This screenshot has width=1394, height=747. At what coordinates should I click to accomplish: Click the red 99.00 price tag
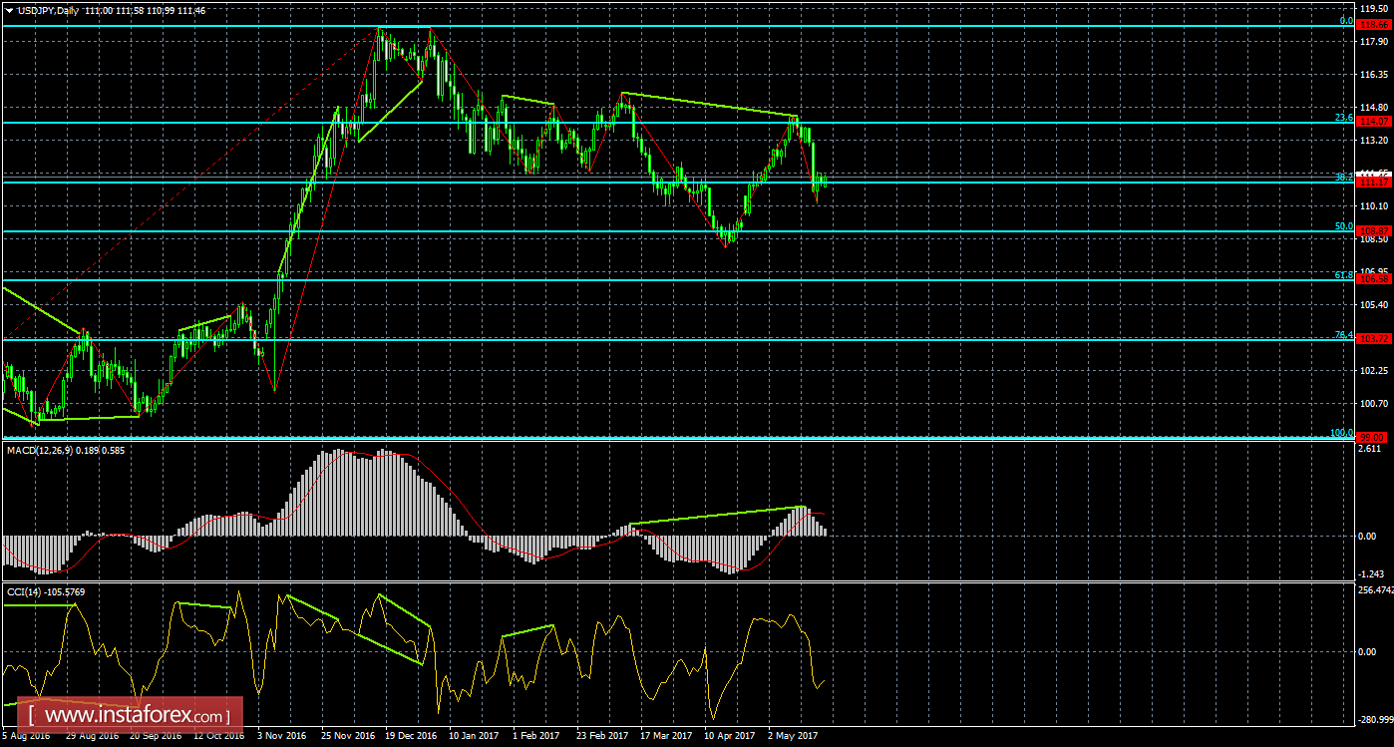click(x=1374, y=437)
